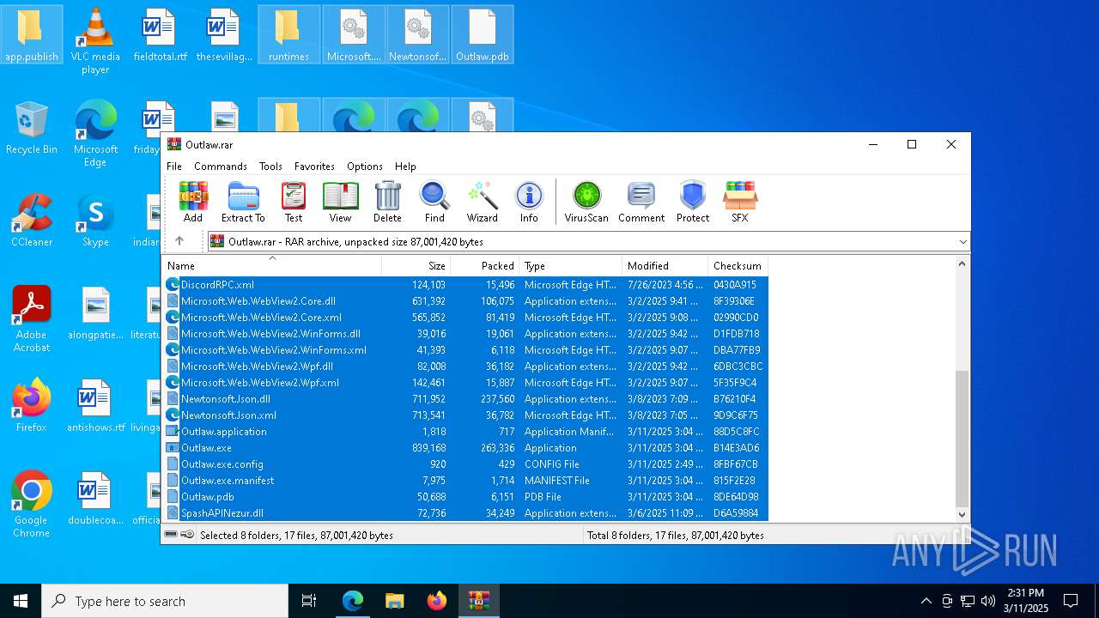Select the runtimes desktop folder

288,35
